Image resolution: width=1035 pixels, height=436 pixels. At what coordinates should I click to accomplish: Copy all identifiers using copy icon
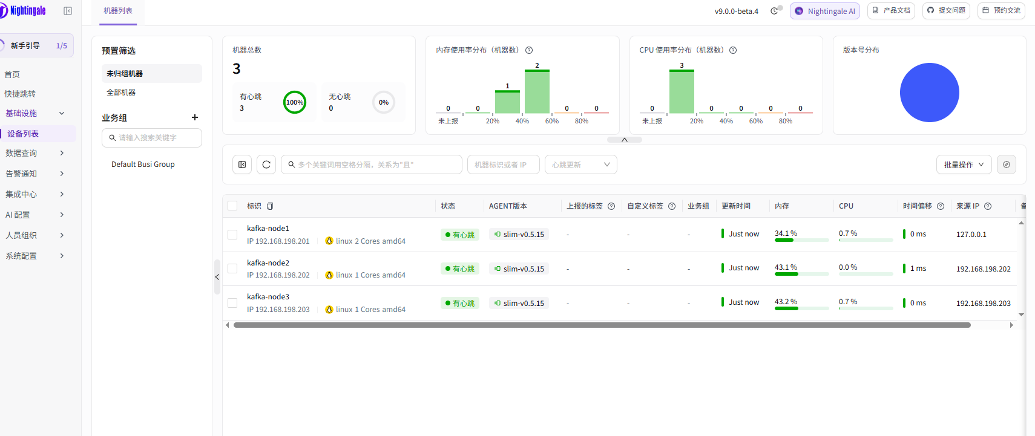point(270,206)
